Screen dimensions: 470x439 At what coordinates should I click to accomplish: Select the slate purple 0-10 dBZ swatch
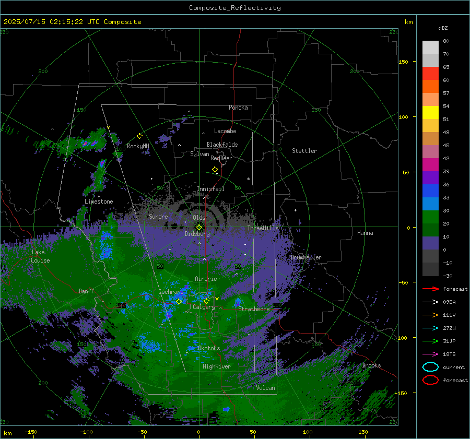point(430,243)
